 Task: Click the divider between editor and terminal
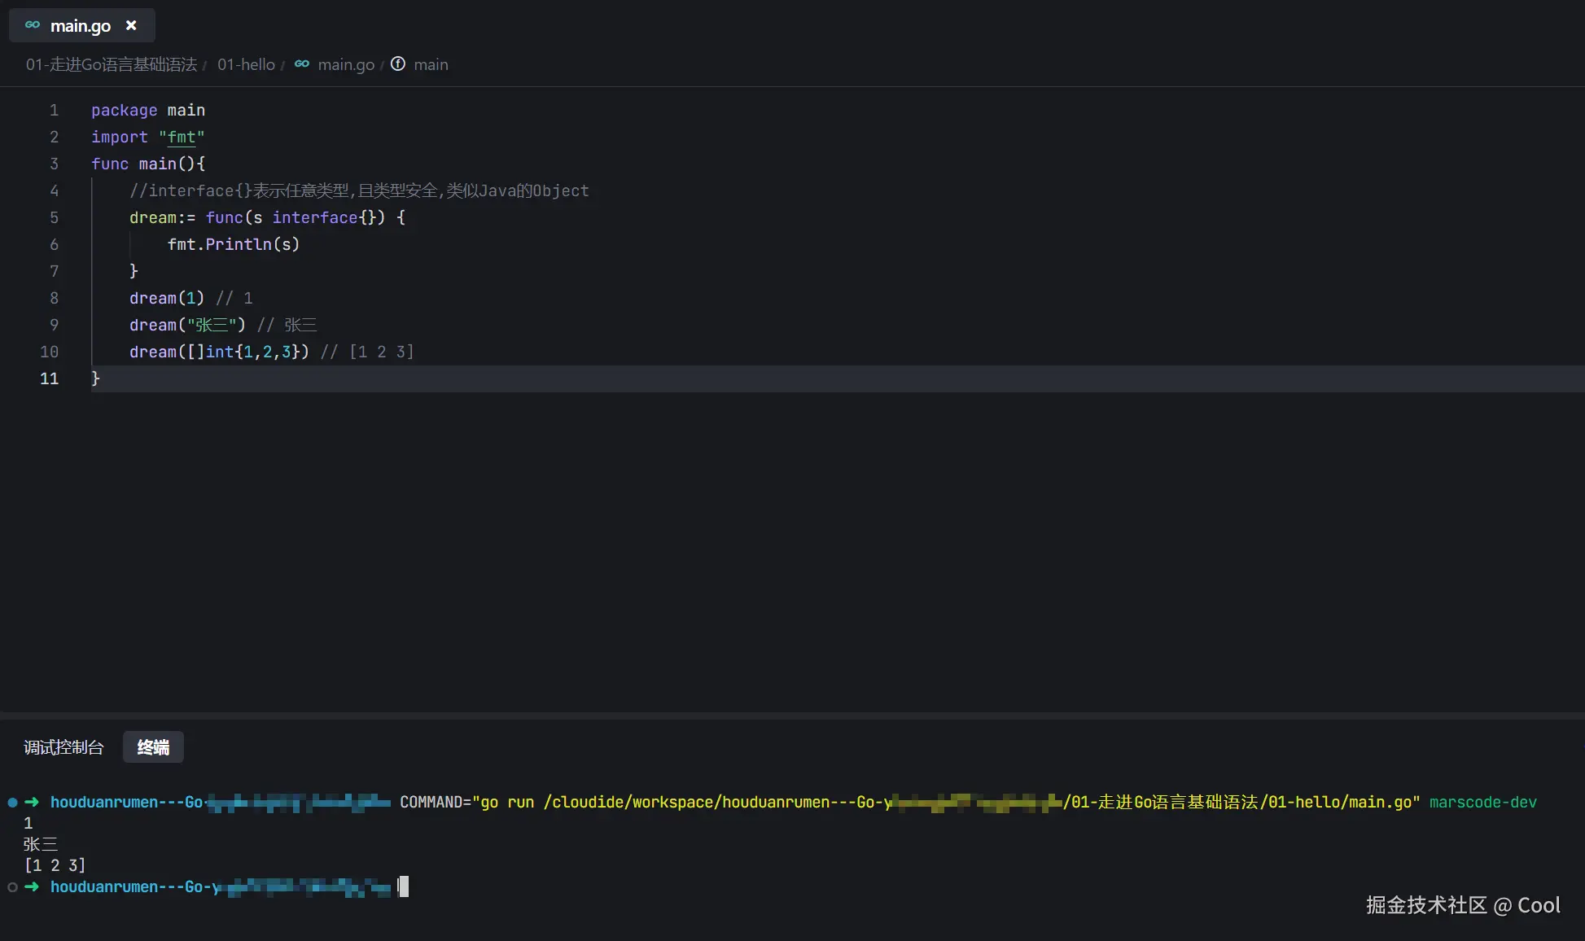pos(792,715)
